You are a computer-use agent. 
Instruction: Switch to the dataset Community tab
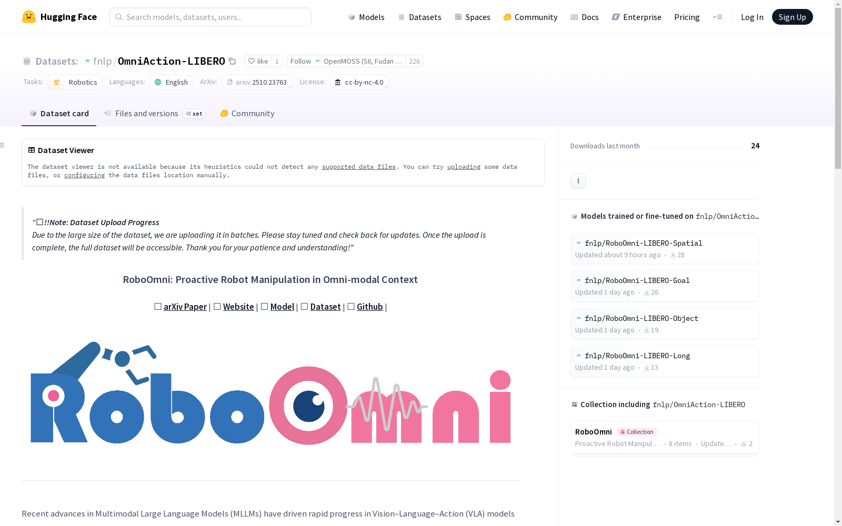pyautogui.click(x=247, y=114)
